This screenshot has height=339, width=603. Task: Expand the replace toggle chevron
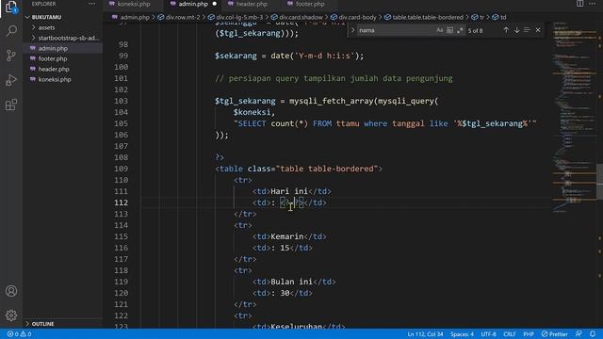click(352, 30)
